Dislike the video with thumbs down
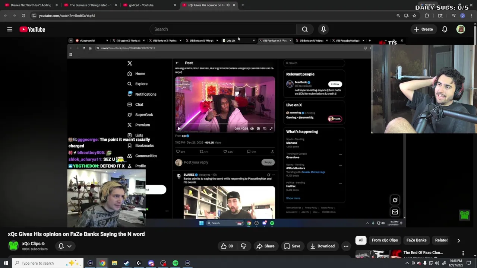This screenshot has width=477, height=268. point(244,246)
